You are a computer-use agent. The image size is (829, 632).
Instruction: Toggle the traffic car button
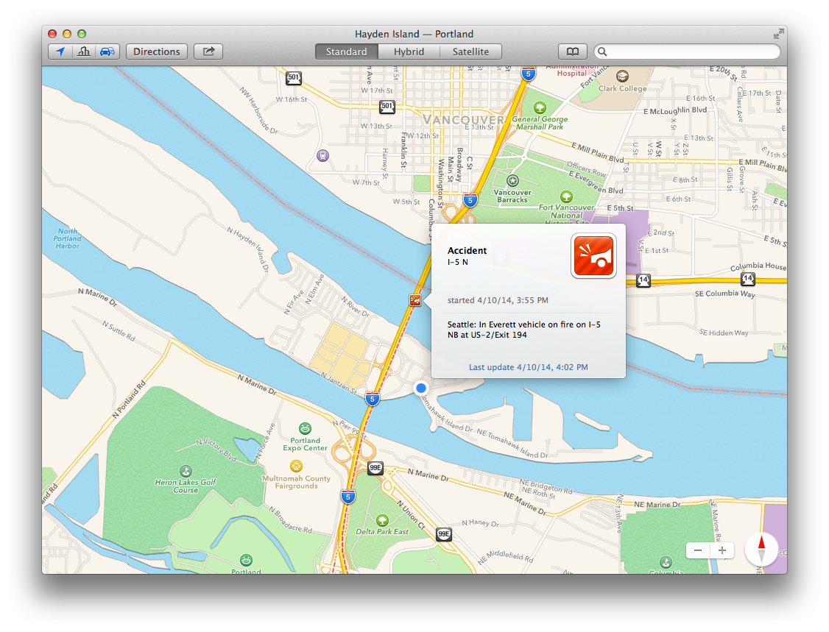107,52
